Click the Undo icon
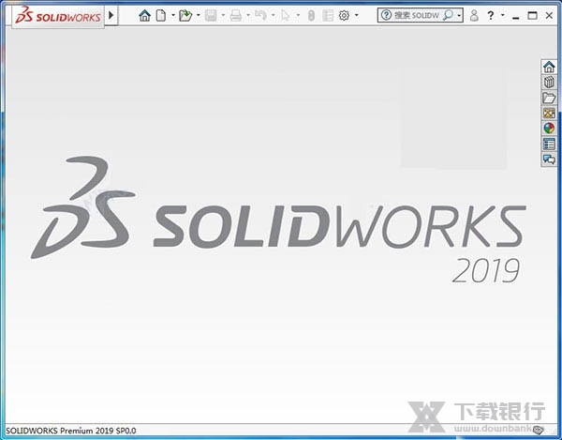Screen dimensions: 562x440 coord(260,15)
